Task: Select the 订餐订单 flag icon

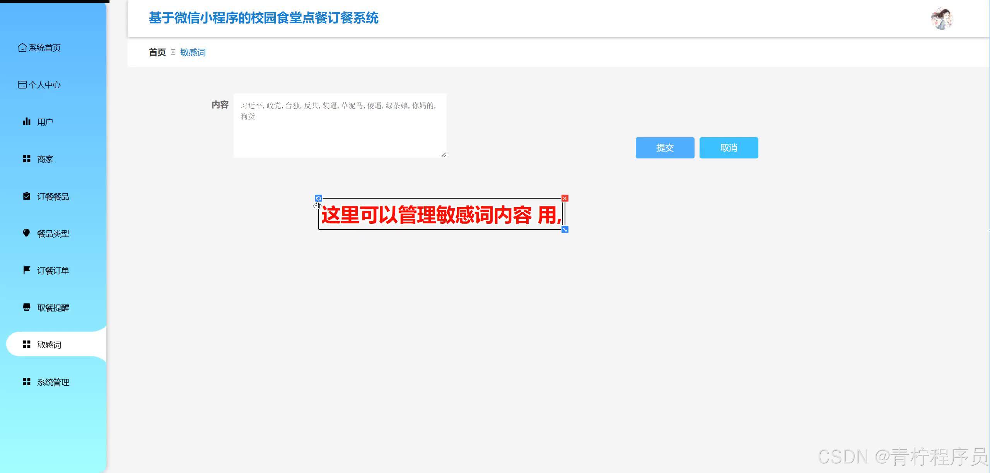Action: [26, 270]
